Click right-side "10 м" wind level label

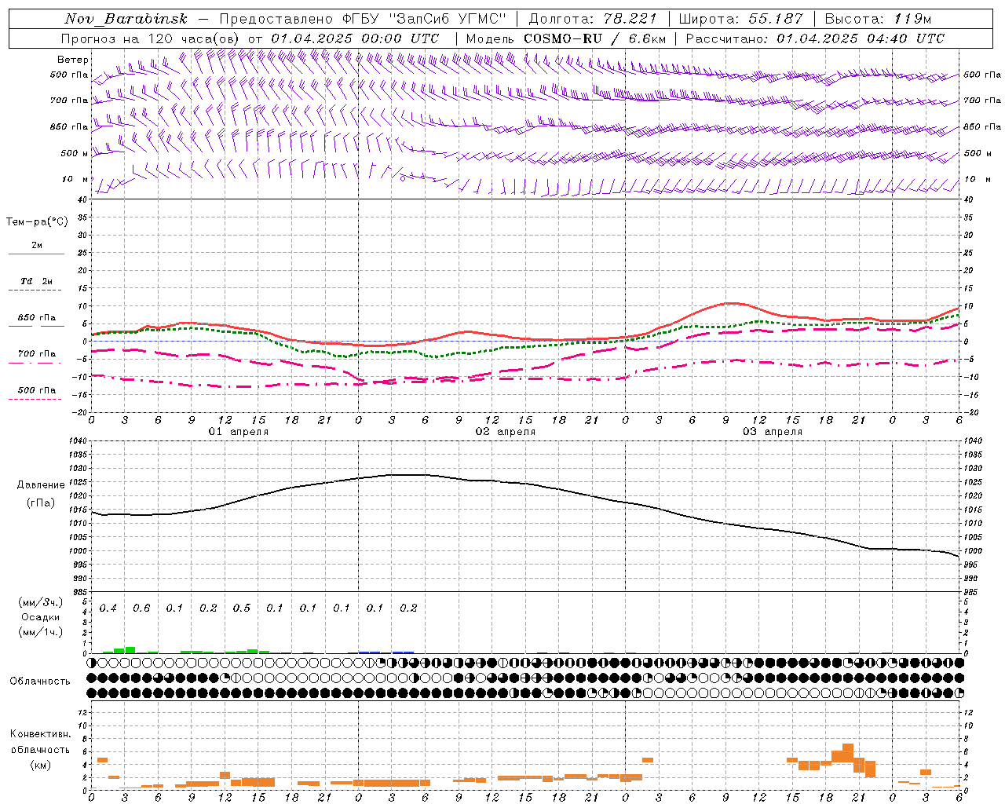[977, 179]
